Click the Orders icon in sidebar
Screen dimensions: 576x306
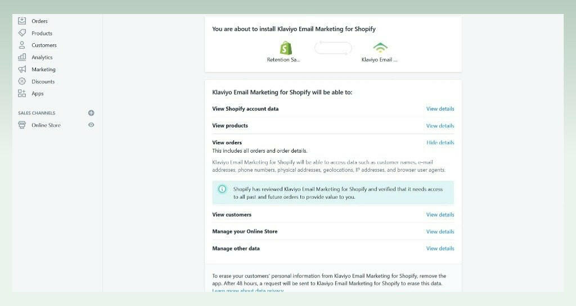(x=22, y=21)
